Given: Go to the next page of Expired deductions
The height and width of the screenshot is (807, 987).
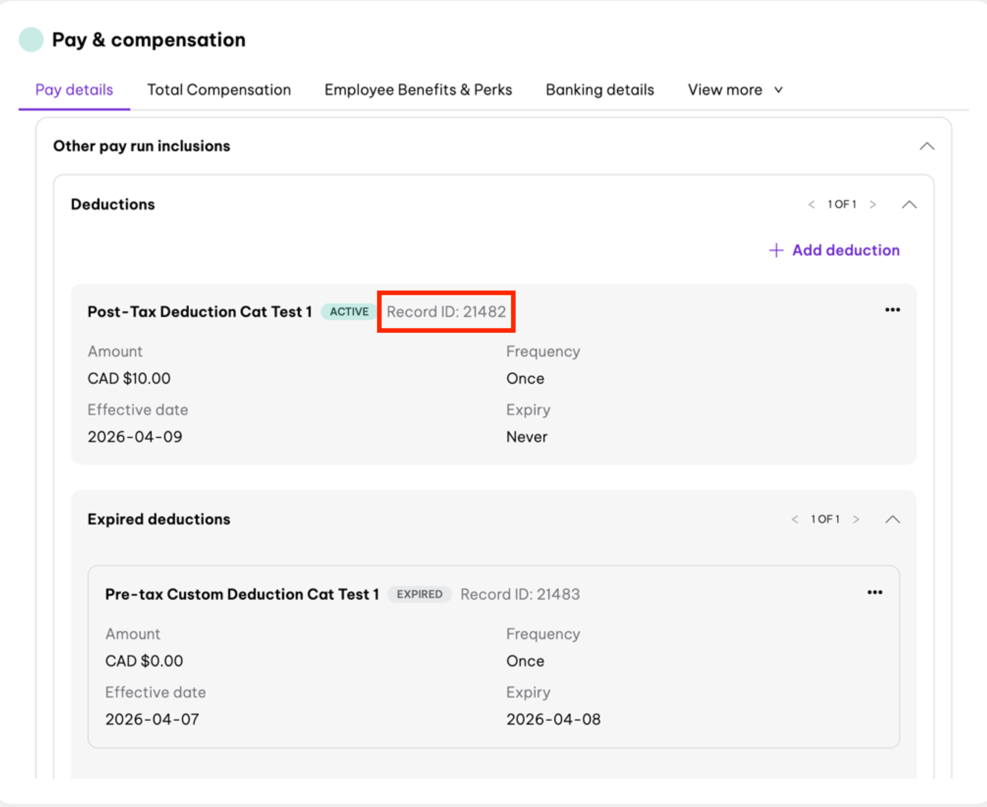Looking at the screenshot, I should [x=856, y=519].
